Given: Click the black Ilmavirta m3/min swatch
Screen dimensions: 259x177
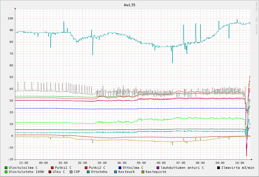Looking at the screenshot, I should 219,168.
